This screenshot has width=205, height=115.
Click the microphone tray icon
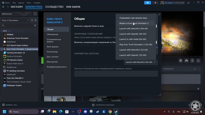coord(173,112)
